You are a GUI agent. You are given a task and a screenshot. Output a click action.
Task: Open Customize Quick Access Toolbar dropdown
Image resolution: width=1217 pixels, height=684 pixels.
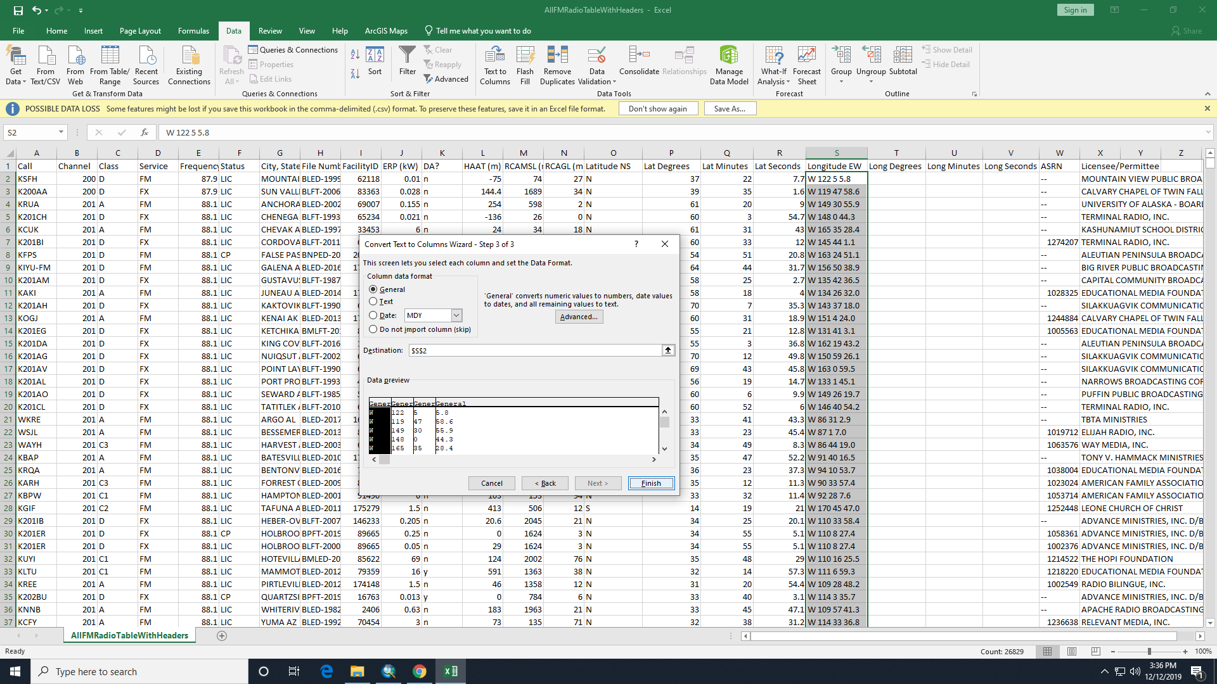80,11
